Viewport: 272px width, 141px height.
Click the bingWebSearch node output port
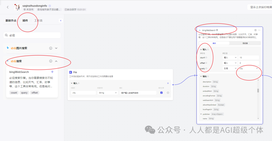tap(263, 75)
